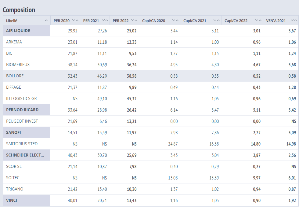The height and width of the screenshot is (207, 299).
Task: Select BIOMERIEUX VE/CA 2021 value 5,68
Action: (292, 65)
